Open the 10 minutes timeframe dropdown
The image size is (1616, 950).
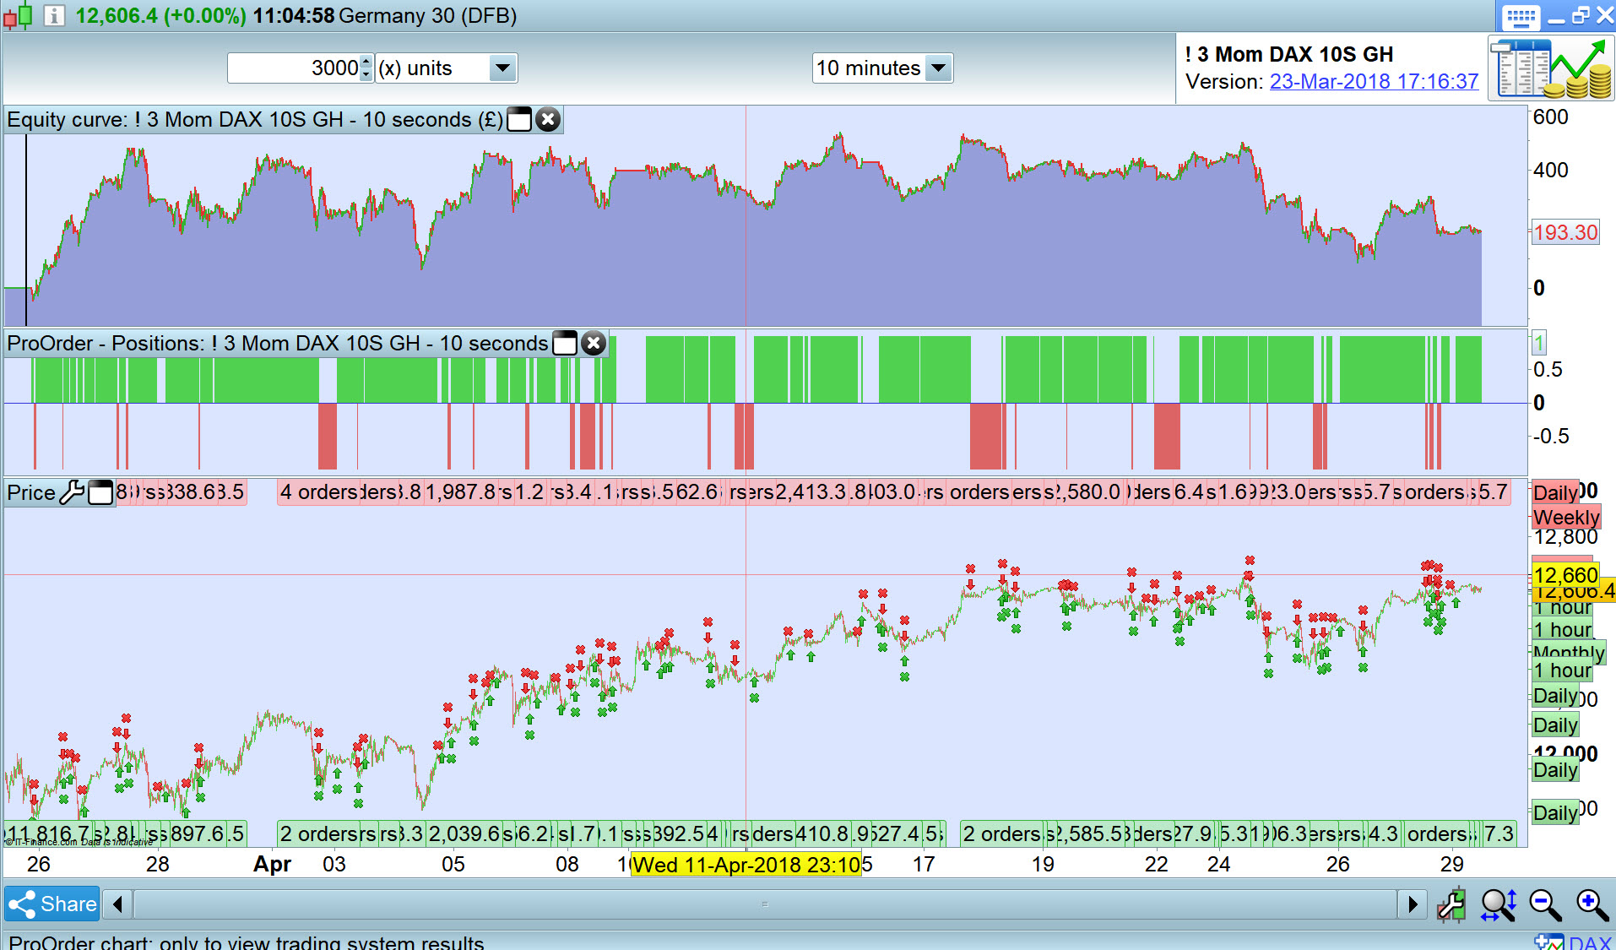pyautogui.click(x=939, y=68)
